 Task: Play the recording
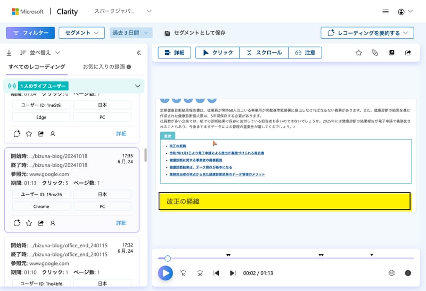click(166, 273)
